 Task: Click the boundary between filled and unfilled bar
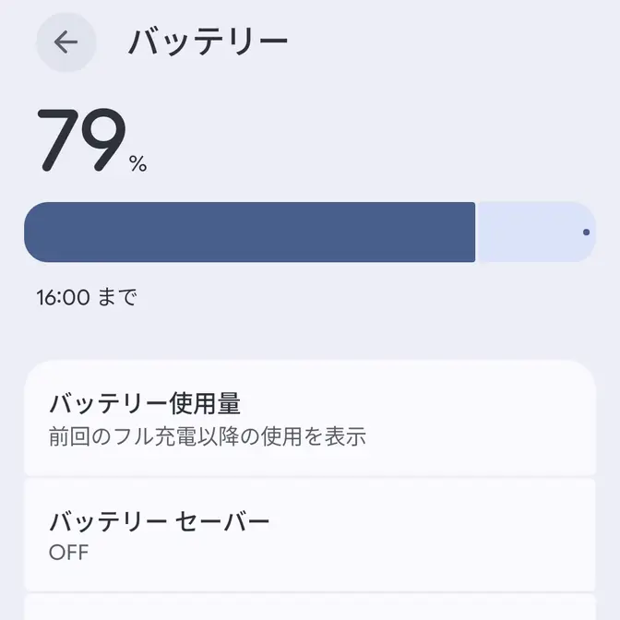point(476,232)
